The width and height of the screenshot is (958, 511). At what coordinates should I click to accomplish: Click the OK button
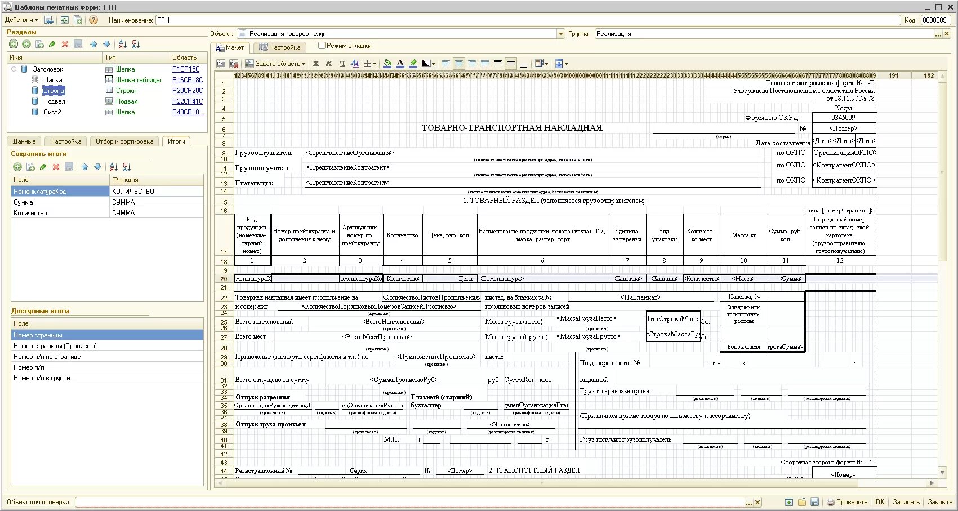coord(880,502)
